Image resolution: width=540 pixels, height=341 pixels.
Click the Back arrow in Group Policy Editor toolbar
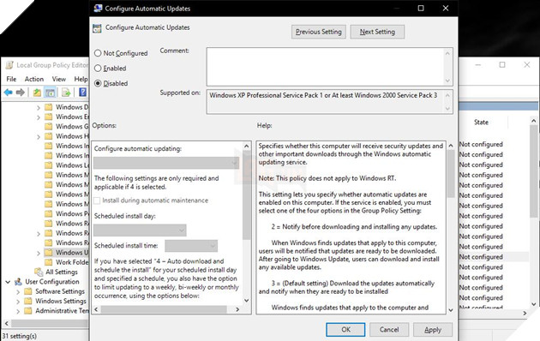click(9, 93)
